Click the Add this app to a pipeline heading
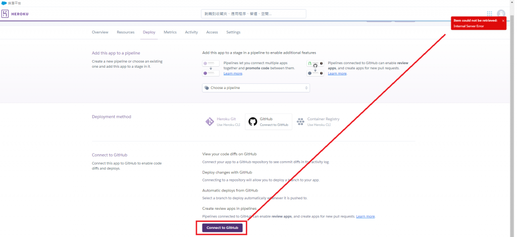 coord(116,53)
